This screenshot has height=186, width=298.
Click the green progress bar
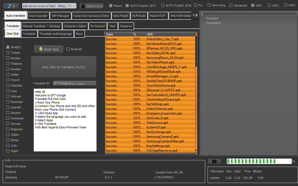pos(259,161)
